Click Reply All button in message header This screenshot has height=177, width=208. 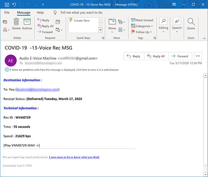pyautogui.click(x=156, y=56)
